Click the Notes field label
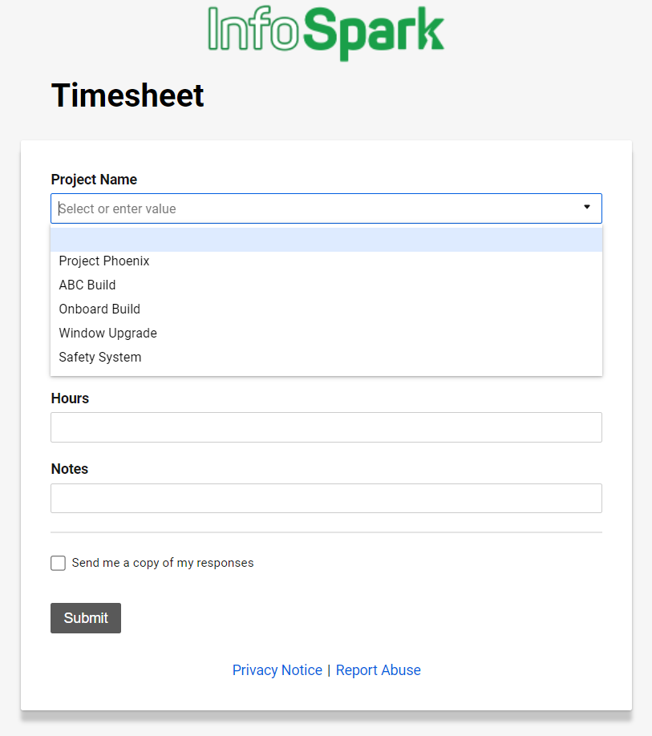Screen dimensions: 652x736 coord(70,469)
